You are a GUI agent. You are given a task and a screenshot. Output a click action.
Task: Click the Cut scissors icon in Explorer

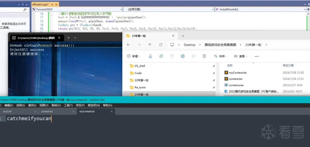tap(150, 56)
